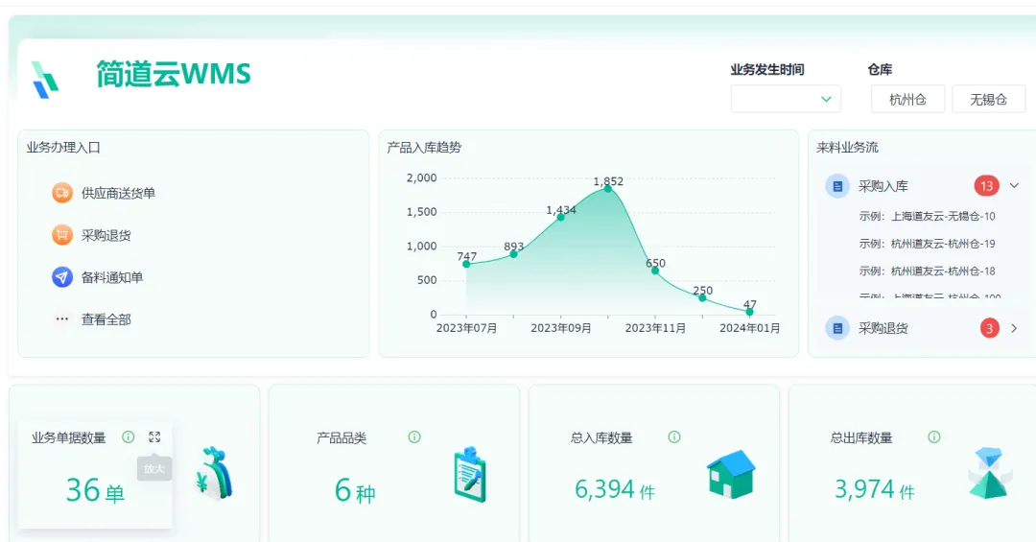The height and width of the screenshot is (542, 1036).
Task: Click the info icon beside 业务单据数量
Action: click(x=129, y=436)
